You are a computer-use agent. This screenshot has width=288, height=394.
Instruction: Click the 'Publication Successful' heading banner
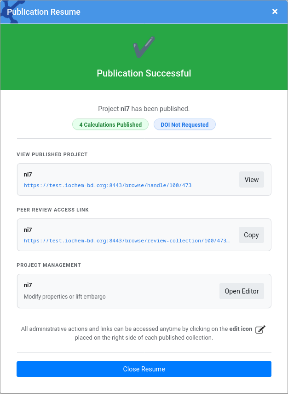click(x=144, y=73)
